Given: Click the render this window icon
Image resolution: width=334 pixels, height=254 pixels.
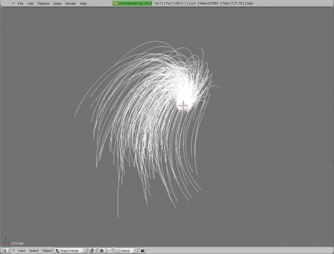Looking at the screenshot, I should (x=142, y=251).
